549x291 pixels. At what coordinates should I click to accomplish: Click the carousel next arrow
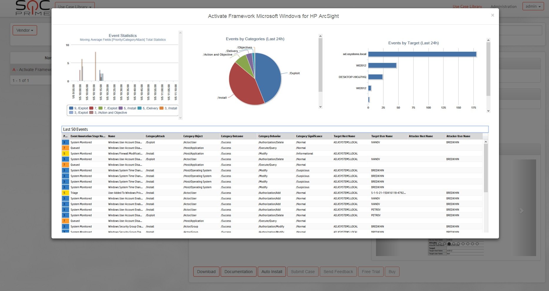pos(521,211)
